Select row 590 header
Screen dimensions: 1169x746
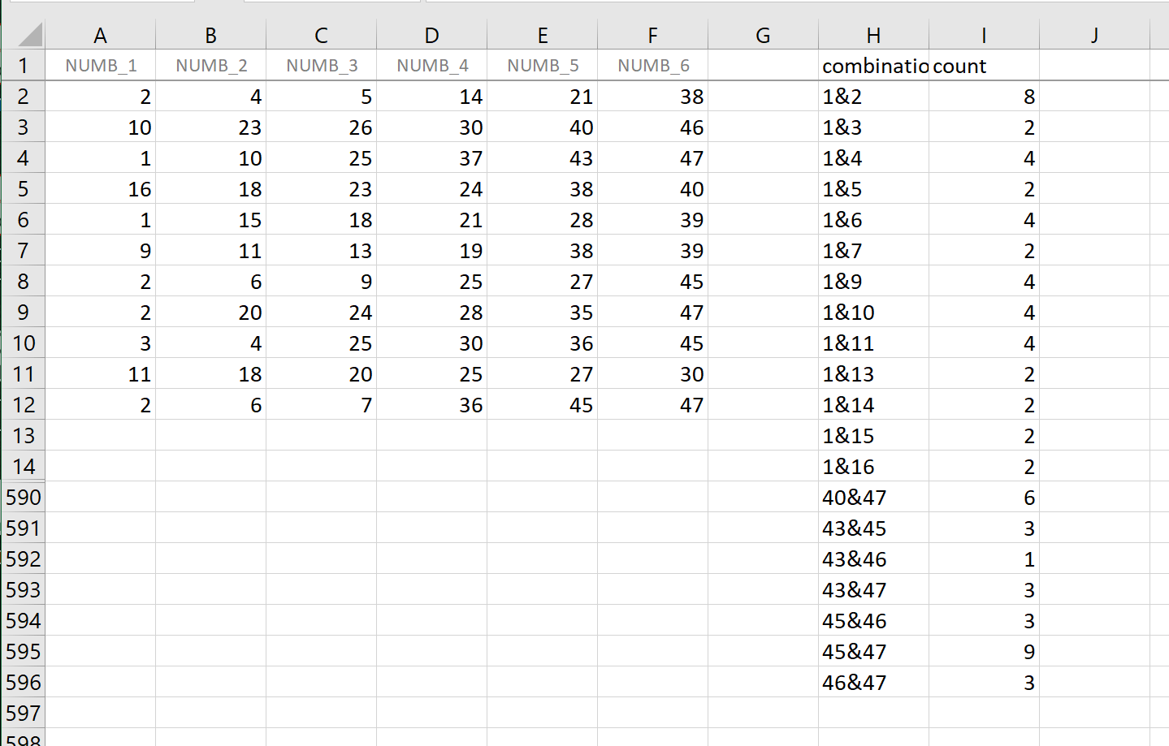tap(23, 497)
